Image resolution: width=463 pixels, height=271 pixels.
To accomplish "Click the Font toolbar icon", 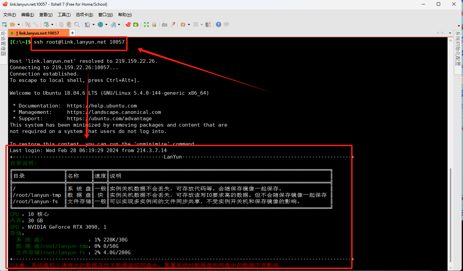I will [113, 25].
